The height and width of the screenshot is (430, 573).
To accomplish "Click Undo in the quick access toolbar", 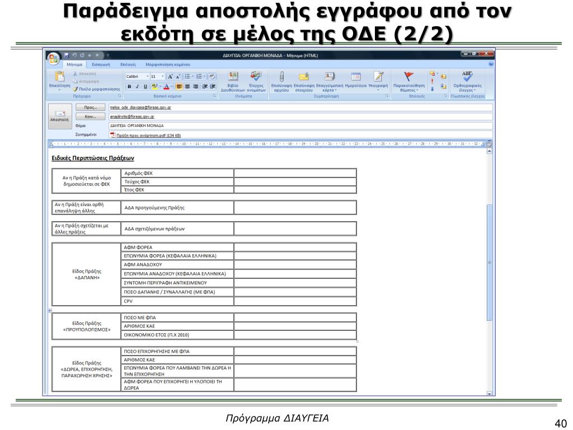I will coord(74,55).
